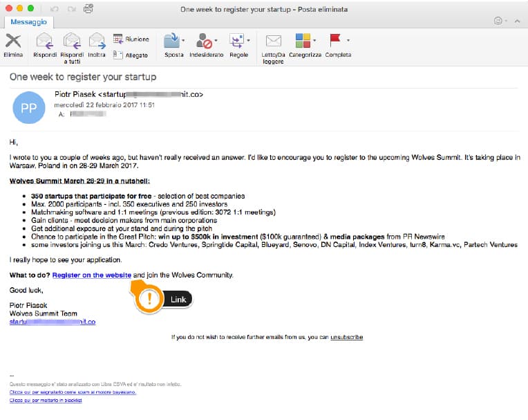Open the Regole rules icon
528x420 pixels.
[x=237, y=41]
